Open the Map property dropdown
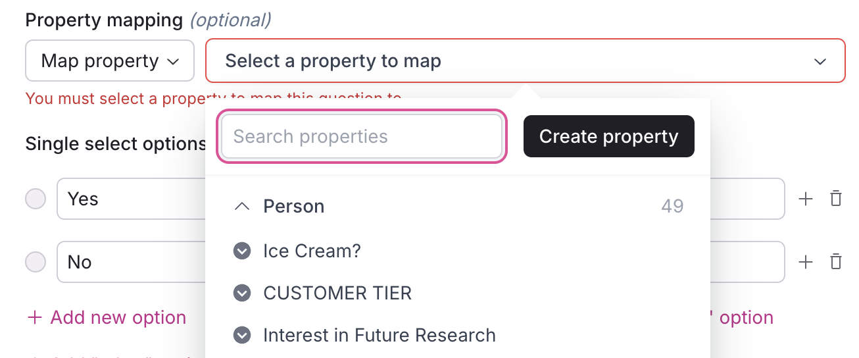The image size is (859, 358). (x=110, y=61)
